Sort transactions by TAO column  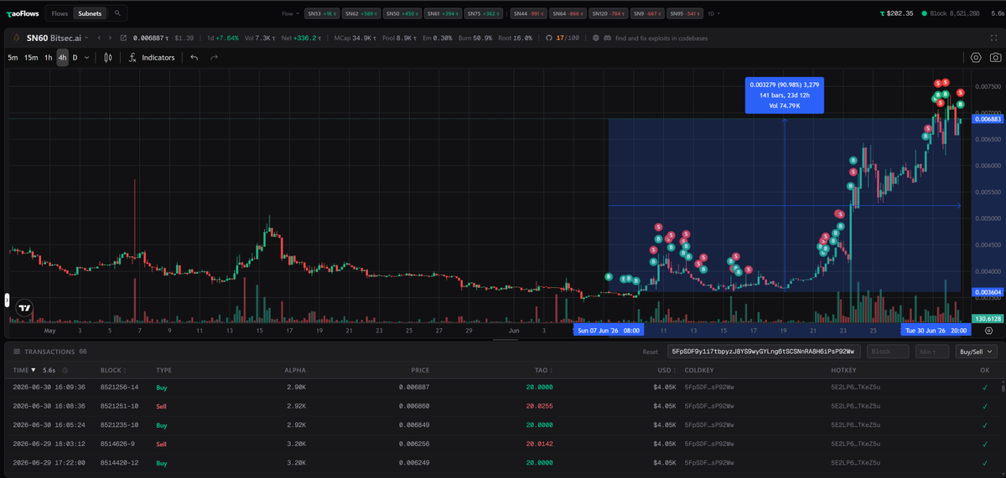click(545, 369)
